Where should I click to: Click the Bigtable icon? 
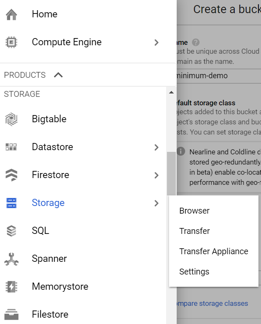click(x=11, y=119)
